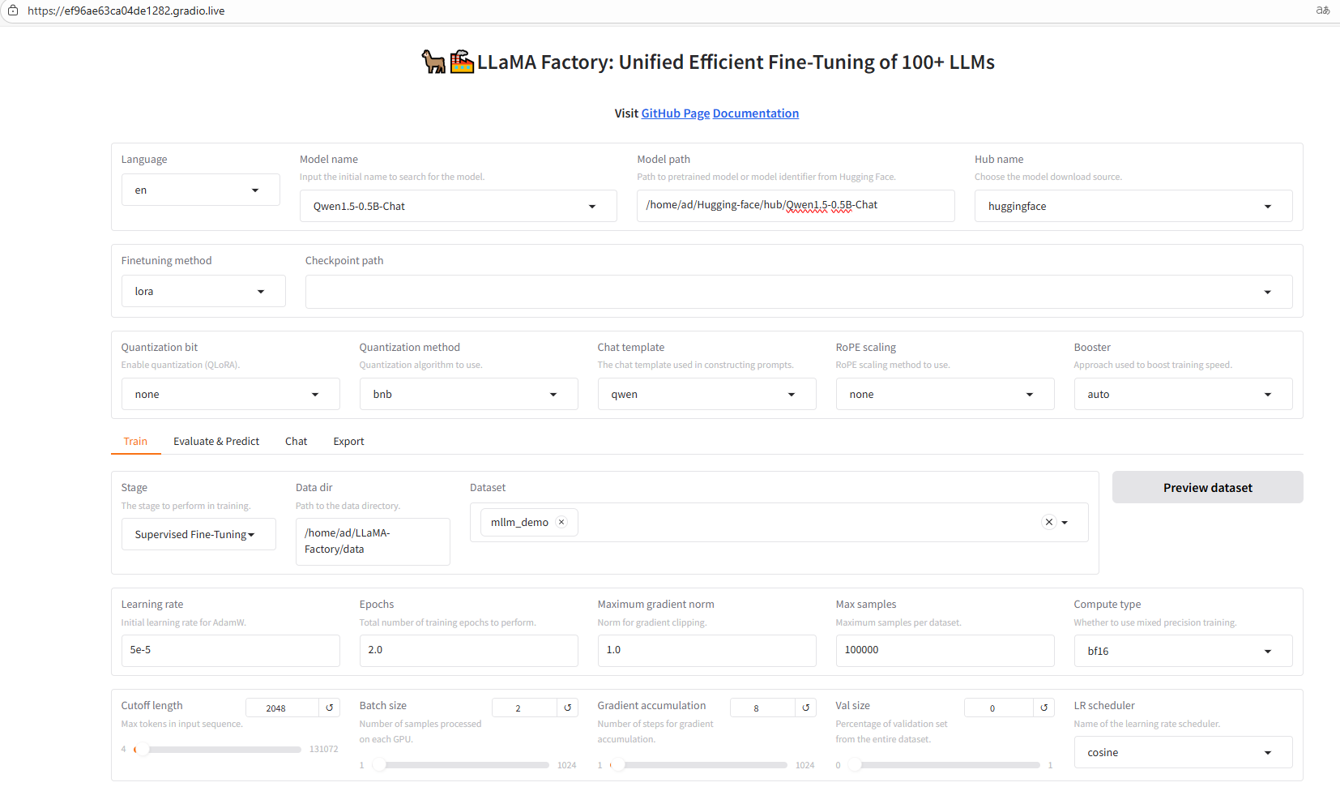Switch to the Evaluate & Predict tab
Image resolution: width=1340 pixels, height=791 pixels.
(x=216, y=441)
